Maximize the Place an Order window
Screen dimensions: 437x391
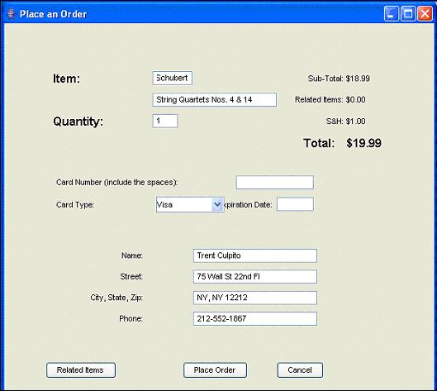pos(408,13)
